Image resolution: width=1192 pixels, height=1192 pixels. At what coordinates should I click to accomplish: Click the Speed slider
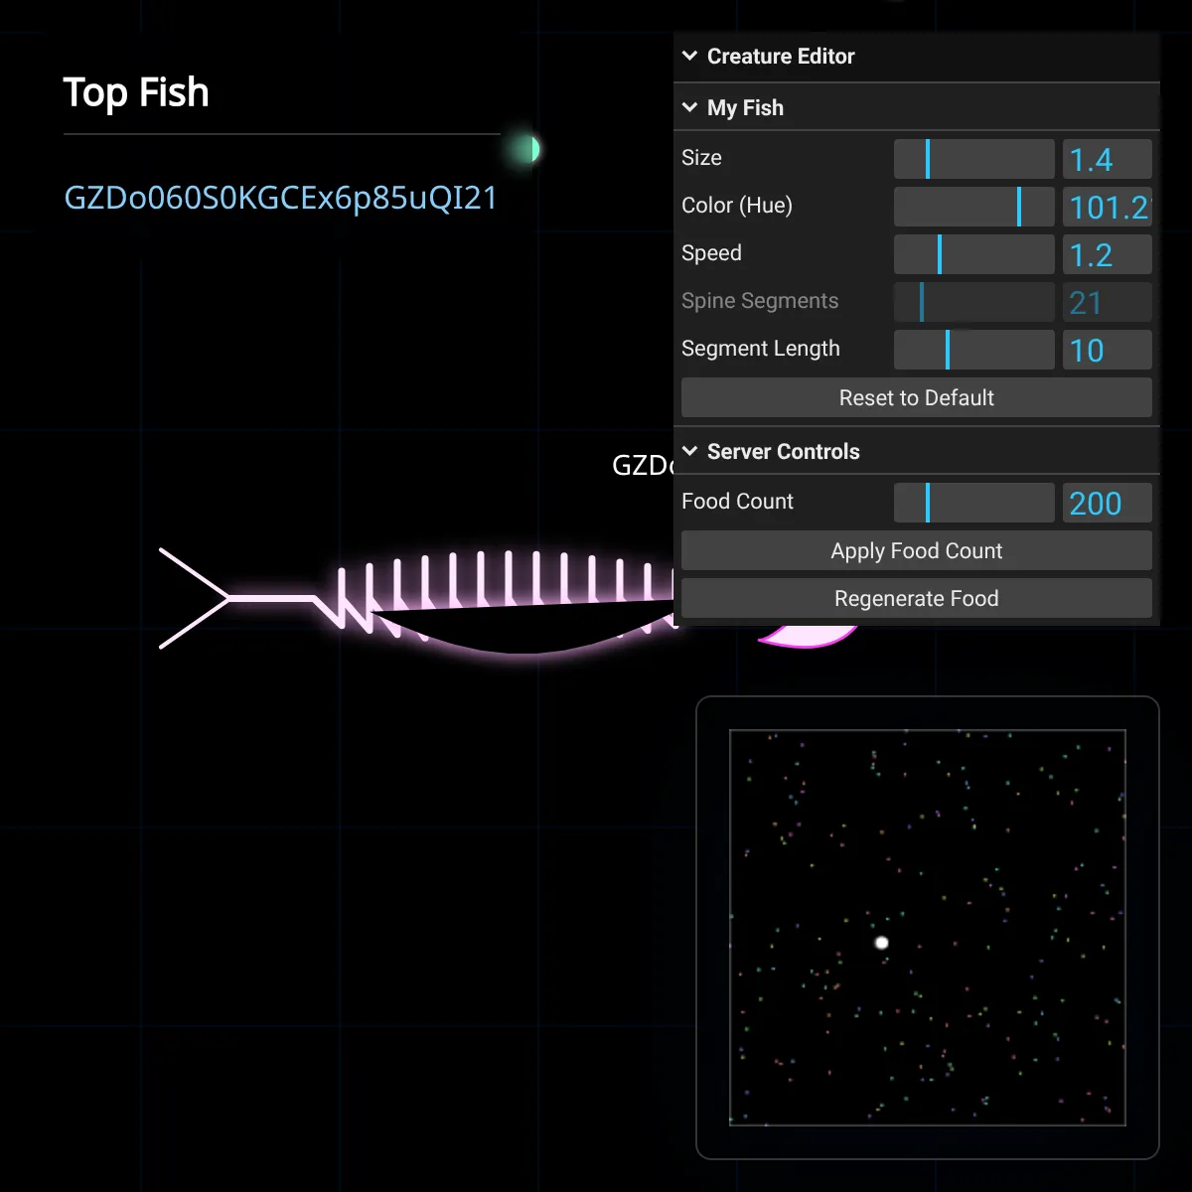tap(974, 254)
